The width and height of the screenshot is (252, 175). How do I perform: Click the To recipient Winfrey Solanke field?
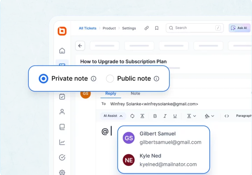pyautogui.click(x=154, y=104)
